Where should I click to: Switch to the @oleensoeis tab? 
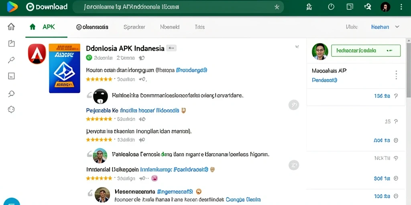pos(92,27)
